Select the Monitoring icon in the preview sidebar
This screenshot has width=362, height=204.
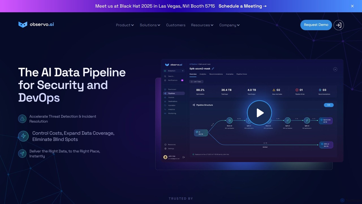(x=165, y=113)
